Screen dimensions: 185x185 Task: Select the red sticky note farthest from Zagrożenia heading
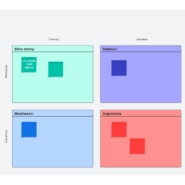(x=137, y=146)
